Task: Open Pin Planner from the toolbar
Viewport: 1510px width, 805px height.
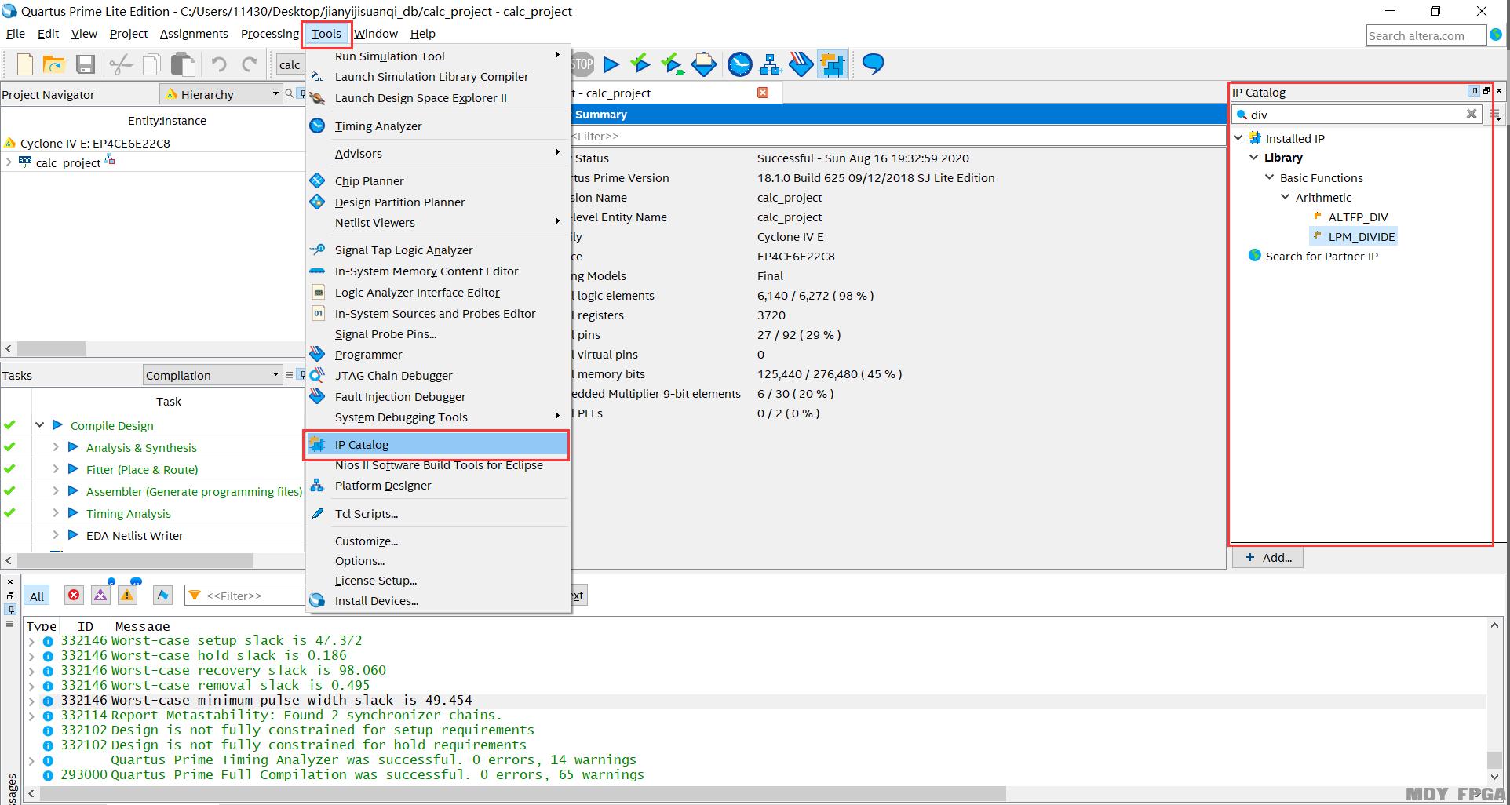Action: click(704, 64)
